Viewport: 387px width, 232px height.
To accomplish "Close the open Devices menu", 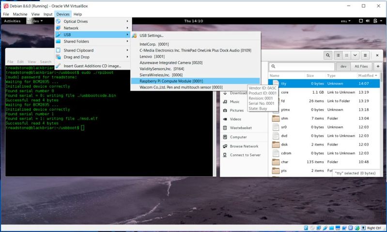I will click(x=63, y=14).
